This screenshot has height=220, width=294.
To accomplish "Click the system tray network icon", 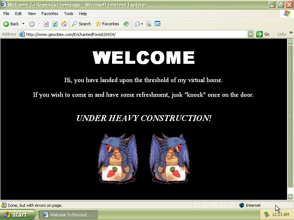I will tap(266, 214).
